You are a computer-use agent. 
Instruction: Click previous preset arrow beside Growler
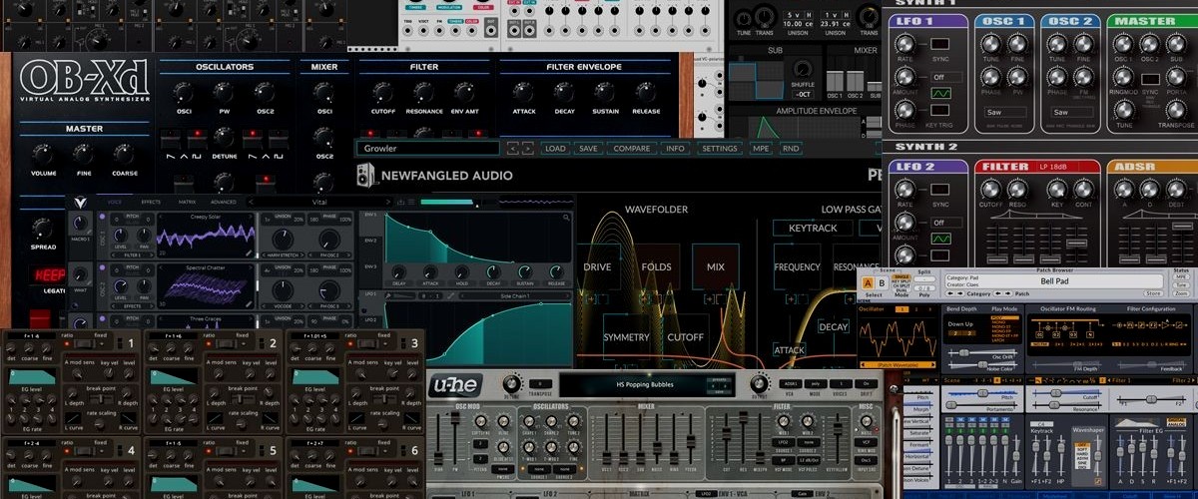click(512, 149)
